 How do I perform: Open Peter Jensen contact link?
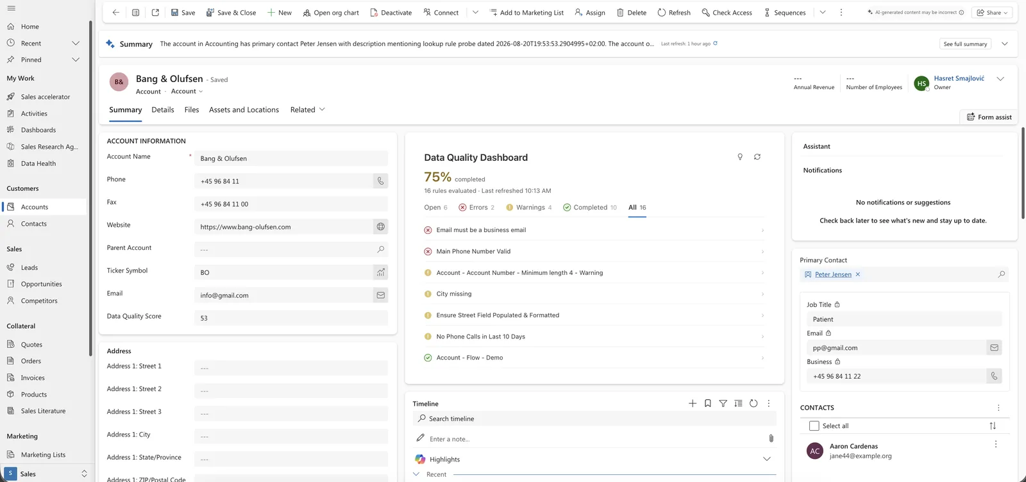[x=833, y=274]
